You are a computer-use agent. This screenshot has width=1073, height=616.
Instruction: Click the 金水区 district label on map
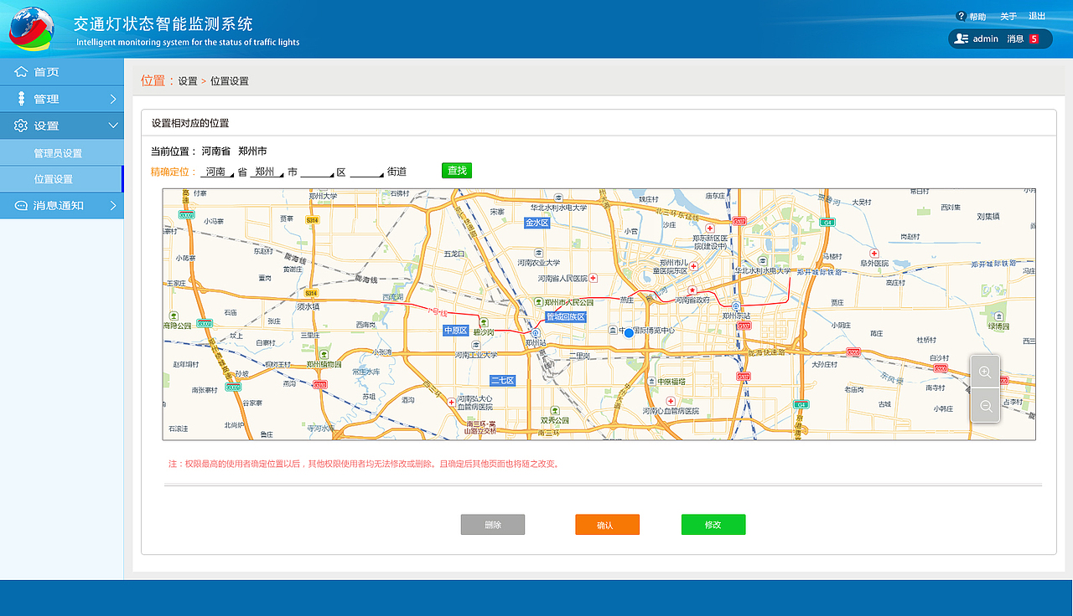pyautogui.click(x=536, y=223)
